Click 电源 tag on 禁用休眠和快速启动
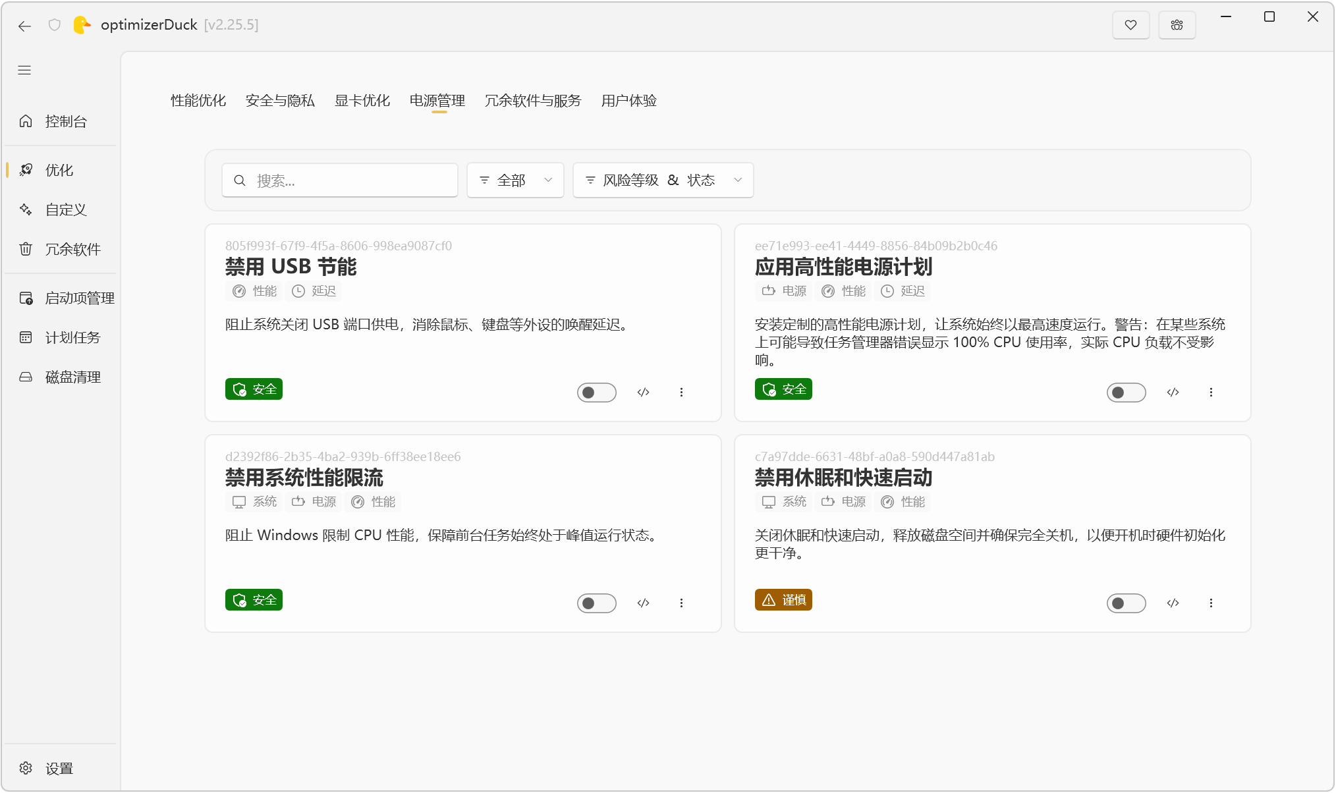 tap(843, 502)
